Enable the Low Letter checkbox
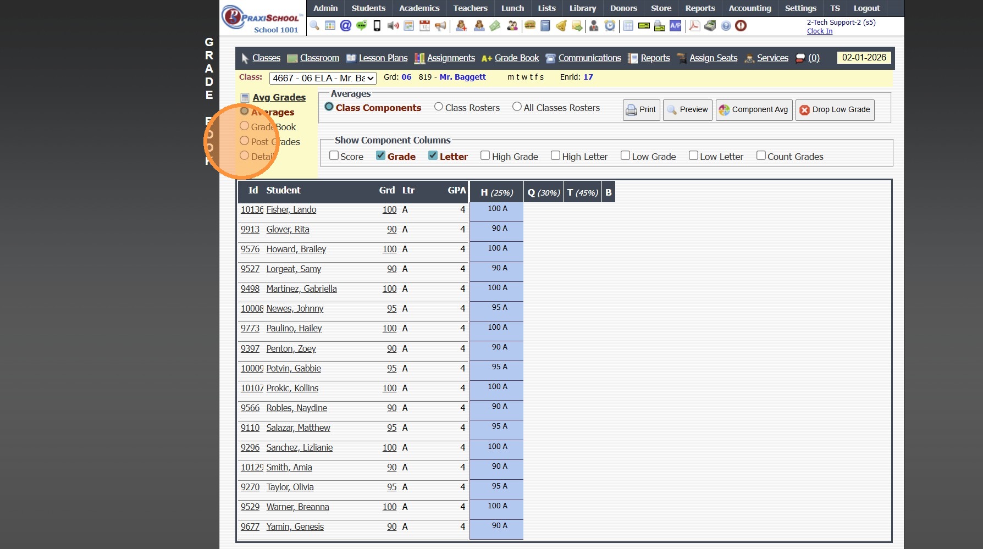The width and height of the screenshot is (983, 549). 693,156
